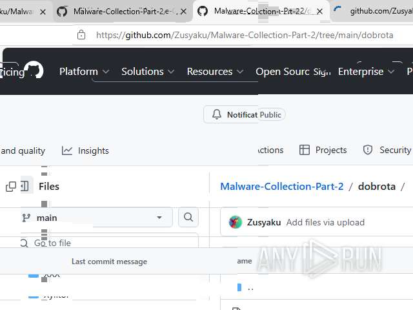
Task: Click the address bar URL
Action: (245, 35)
